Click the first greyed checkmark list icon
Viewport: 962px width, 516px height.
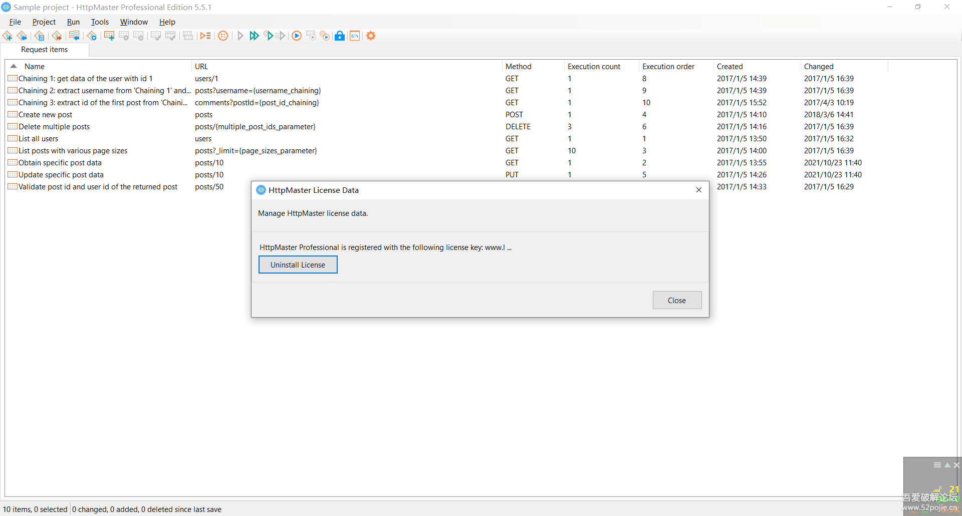156,36
